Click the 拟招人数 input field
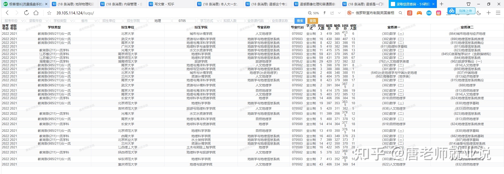The height and width of the screenshot is (174, 504). (x=233, y=21)
